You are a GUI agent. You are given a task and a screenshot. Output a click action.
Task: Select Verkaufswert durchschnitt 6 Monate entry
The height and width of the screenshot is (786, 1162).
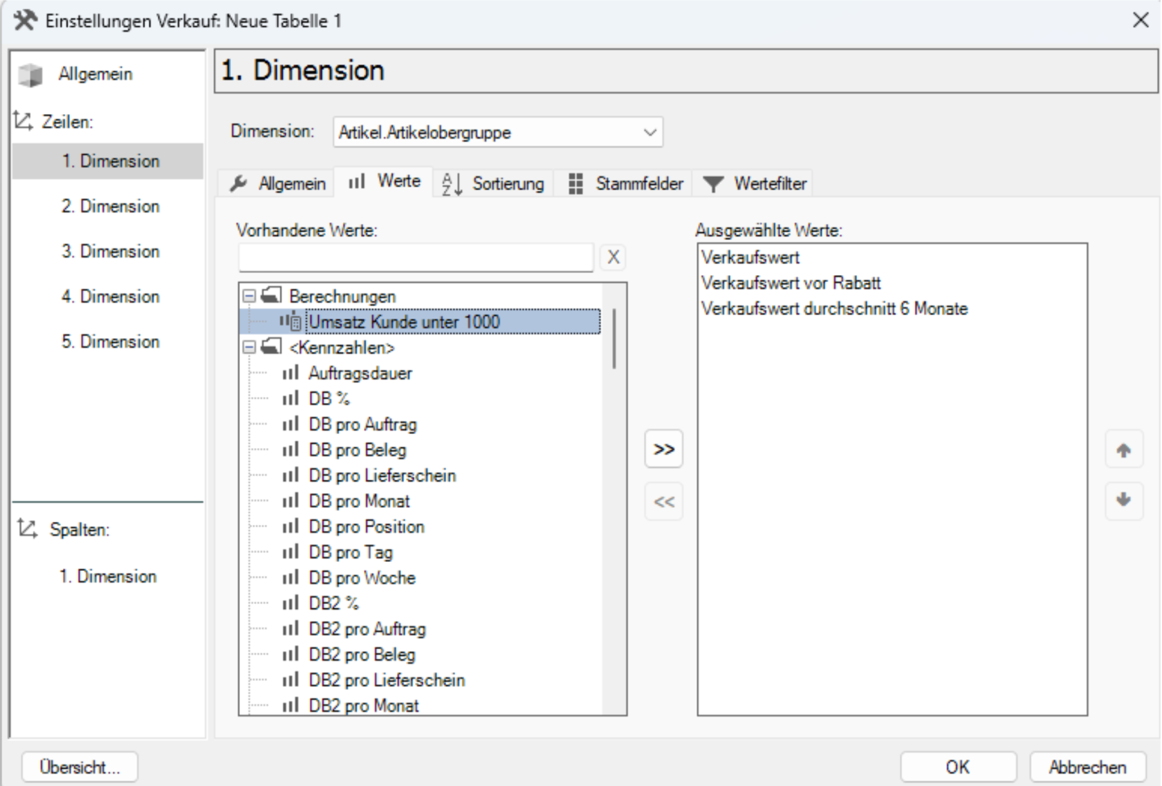(x=834, y=308)
